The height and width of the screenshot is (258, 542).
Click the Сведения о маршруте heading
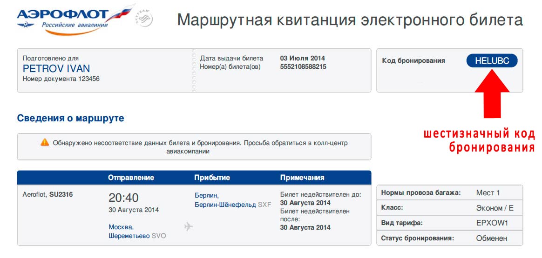click(x=70, y=118)
